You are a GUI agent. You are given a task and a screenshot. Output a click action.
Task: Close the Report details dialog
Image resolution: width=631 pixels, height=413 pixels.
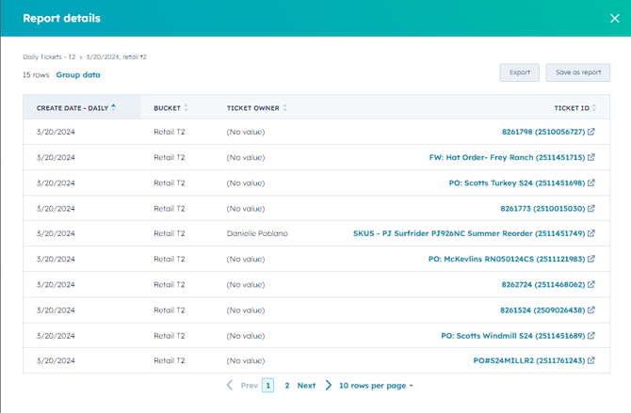pos(615,18)
